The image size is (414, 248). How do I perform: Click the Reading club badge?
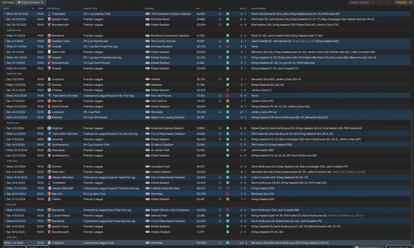(x=49, y=117)
